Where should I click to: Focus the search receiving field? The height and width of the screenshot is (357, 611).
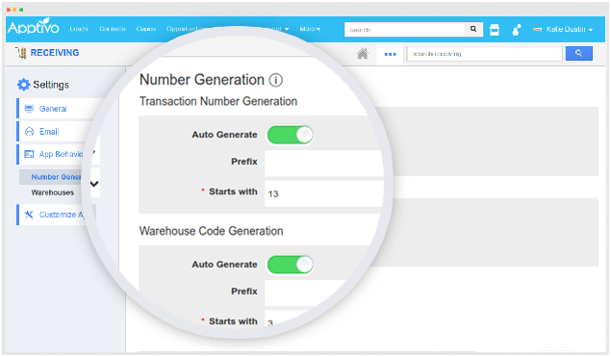click(484, 54)
